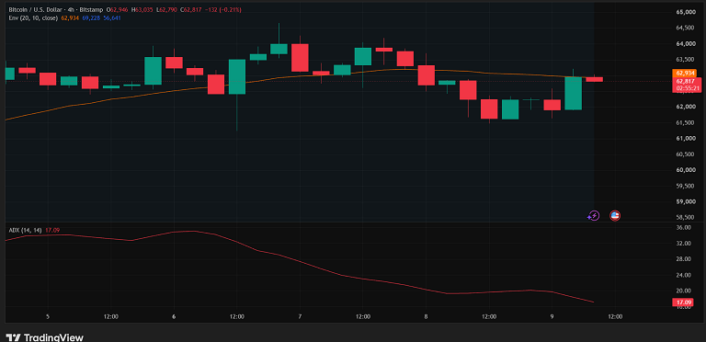Image resolution: width=706 pixels, height=342 pixels.
Task: Click the red 17.09 ADX axis tag
Action: point(683,302)
